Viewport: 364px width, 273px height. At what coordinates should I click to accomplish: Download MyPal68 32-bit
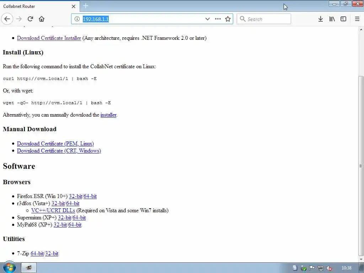(x=60, y=225)
